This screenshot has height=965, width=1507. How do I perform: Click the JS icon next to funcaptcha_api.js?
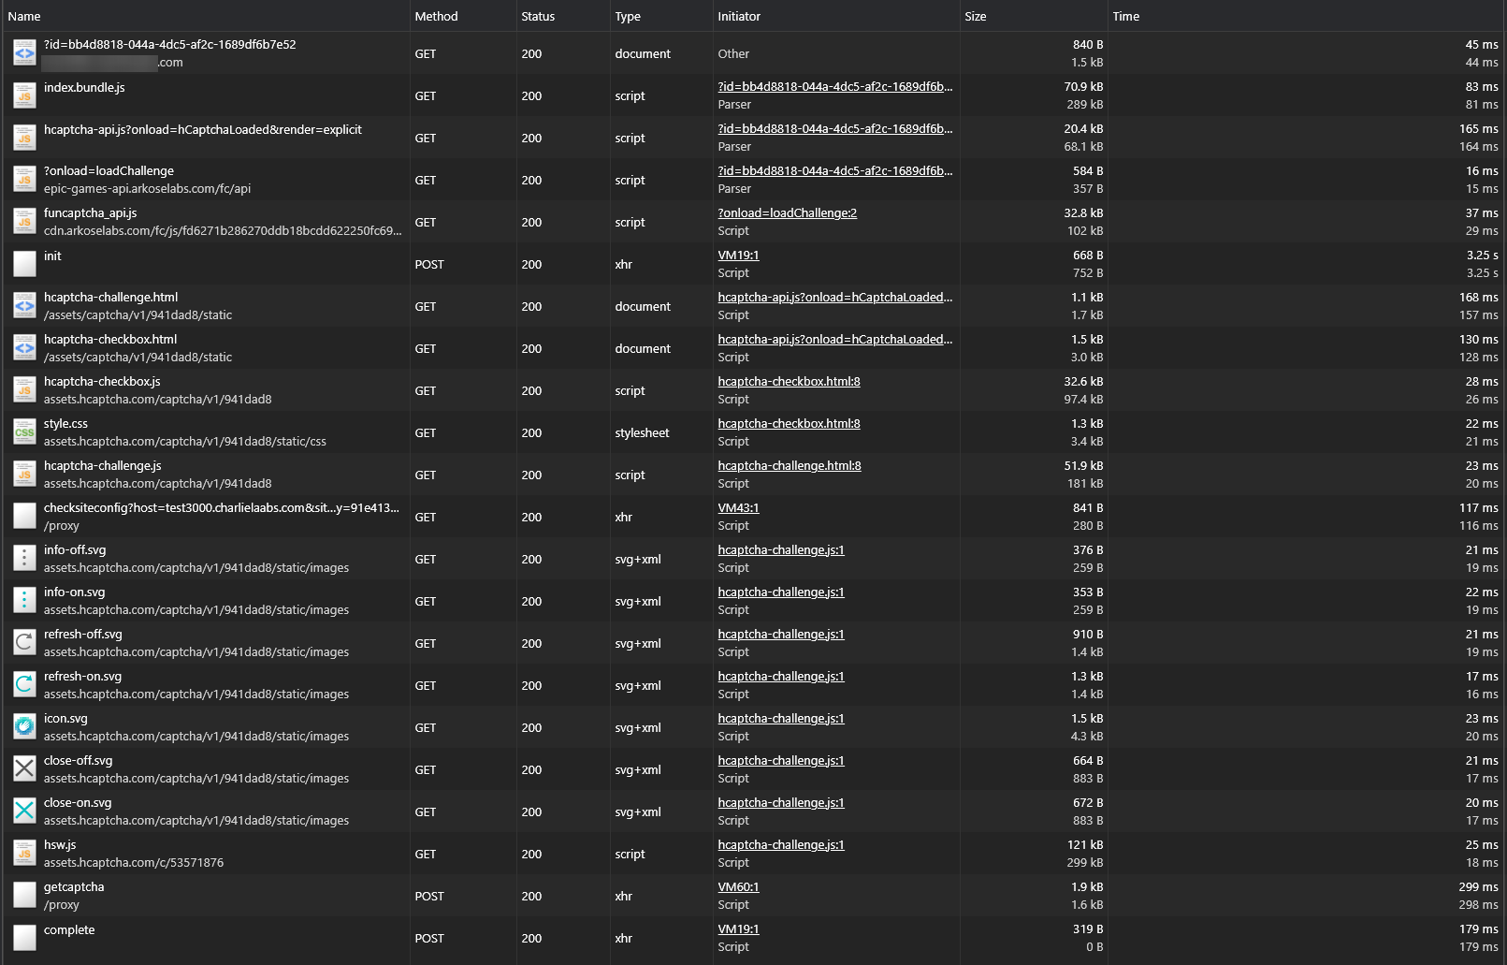pyautogui.click(x=24, y=221)
